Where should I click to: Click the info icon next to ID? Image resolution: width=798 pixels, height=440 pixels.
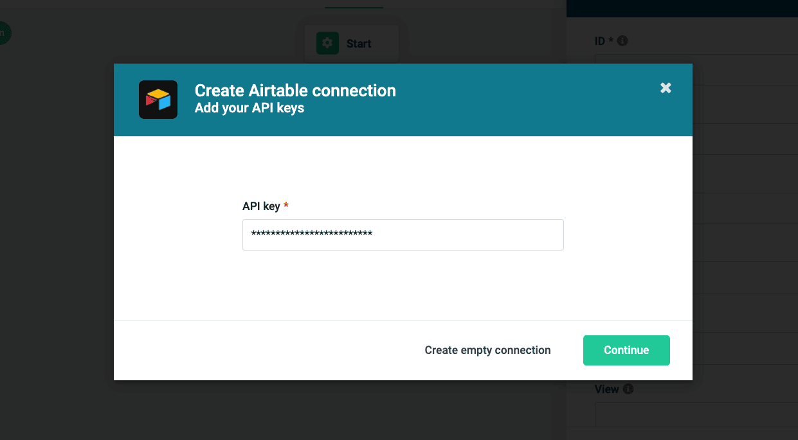pos(622,41)
